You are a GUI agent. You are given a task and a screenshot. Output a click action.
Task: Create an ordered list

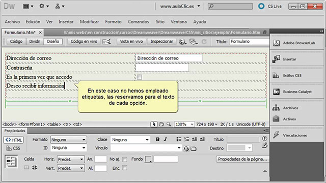(187, 139)
